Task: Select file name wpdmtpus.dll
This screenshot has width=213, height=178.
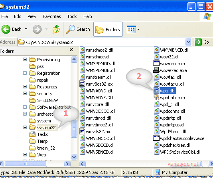Action: [173, 125]
